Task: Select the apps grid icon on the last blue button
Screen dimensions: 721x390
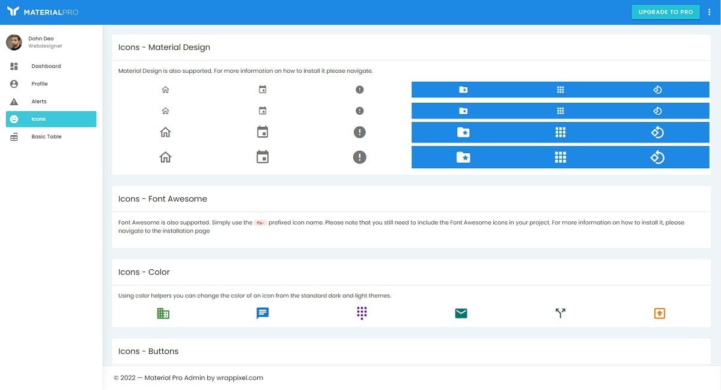Action: tap(560, 157)
